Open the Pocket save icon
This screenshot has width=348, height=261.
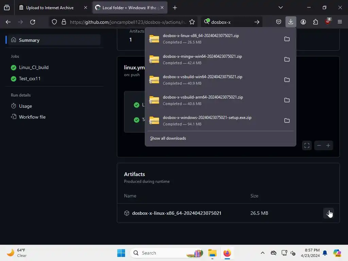(279, 22)
